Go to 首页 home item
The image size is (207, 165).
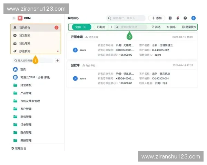pos(20,69)
